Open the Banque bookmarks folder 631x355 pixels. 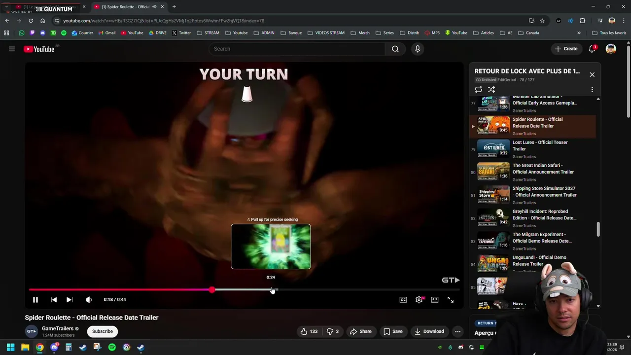point(291,33)
